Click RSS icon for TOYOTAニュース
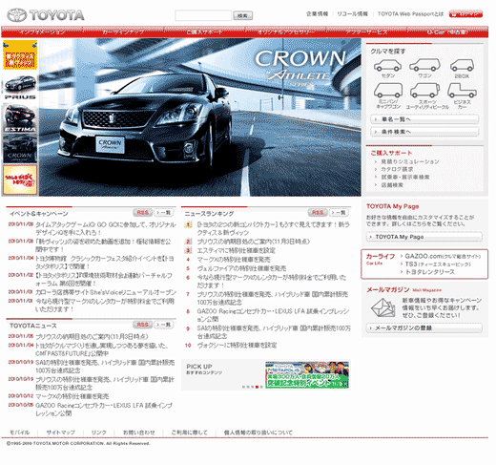Image resolution: width=496 pixels, height=465 pixels. pyautogui.click(x=143, y=325)
